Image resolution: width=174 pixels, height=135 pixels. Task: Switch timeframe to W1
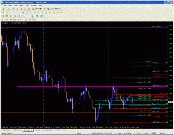(30, 20)
